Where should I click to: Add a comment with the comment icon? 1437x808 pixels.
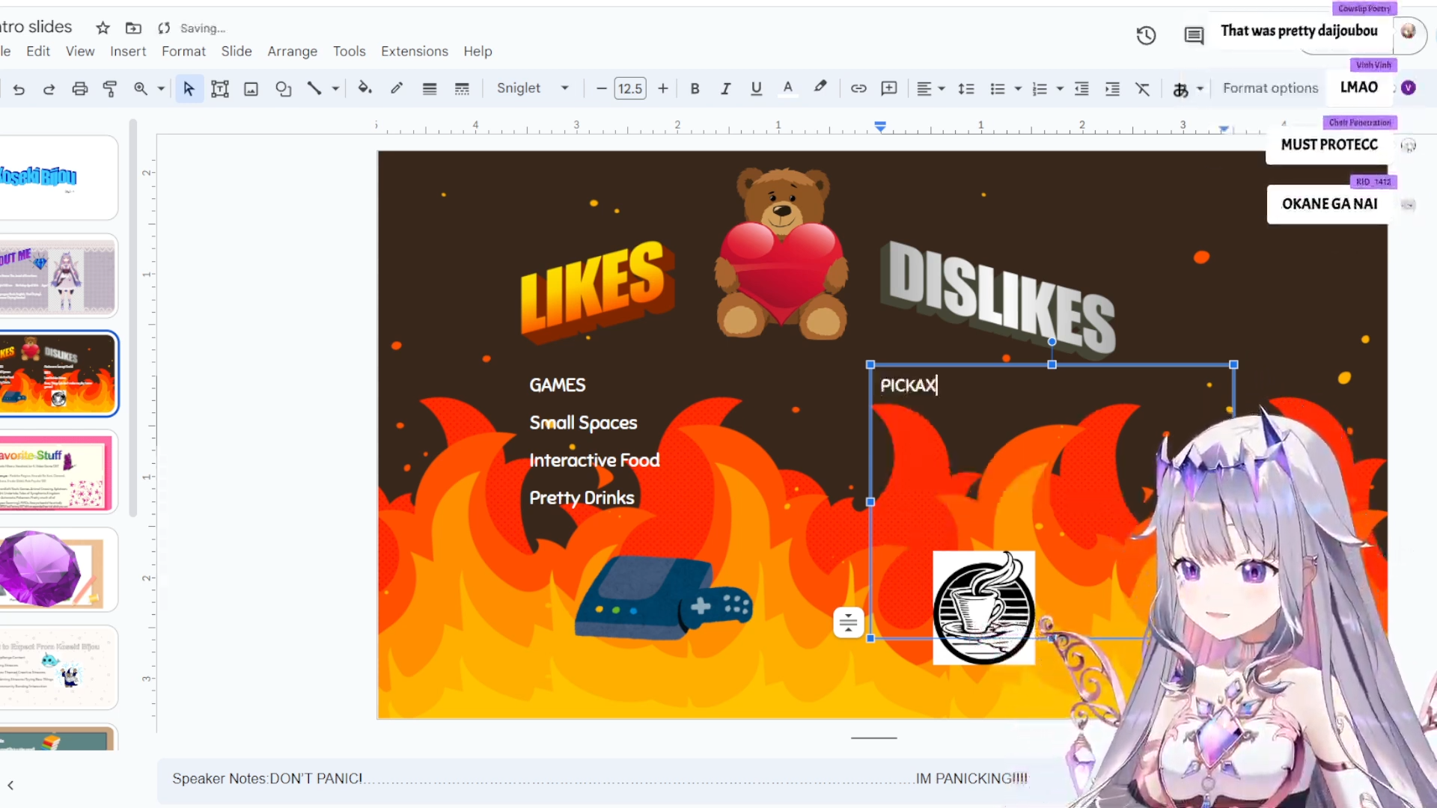click(888, 88)
